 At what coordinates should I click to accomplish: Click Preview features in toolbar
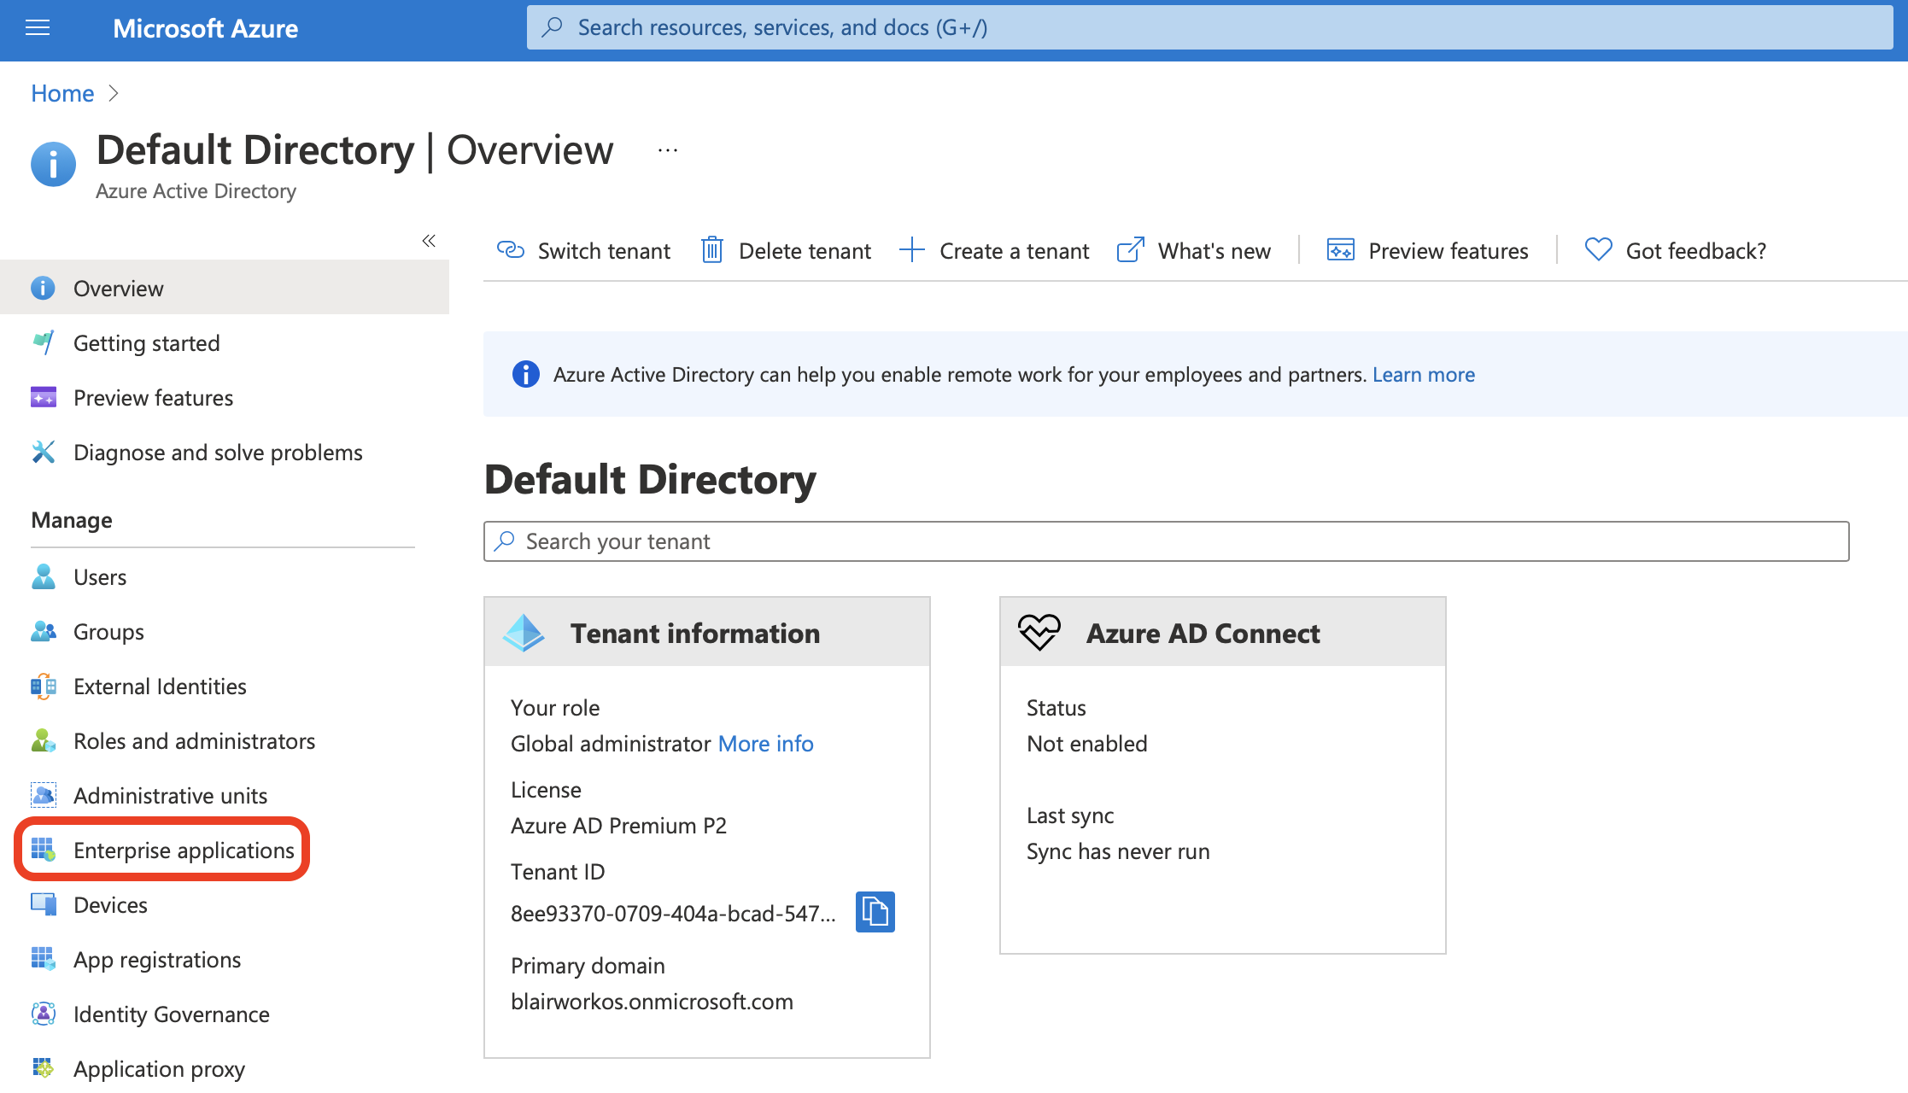(1428, 250)
